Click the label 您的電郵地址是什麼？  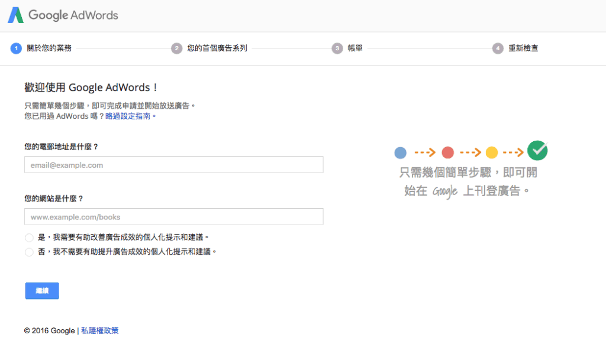point(62,147)
